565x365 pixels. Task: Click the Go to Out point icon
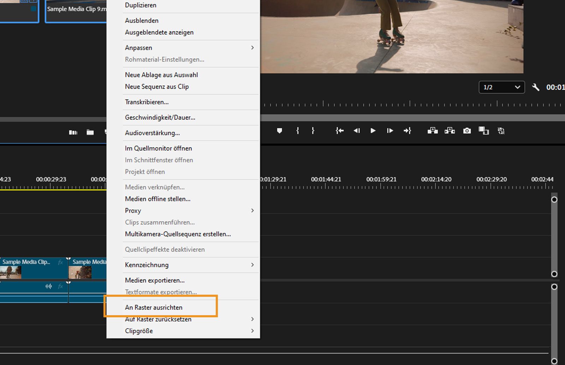tap(408, 131)
